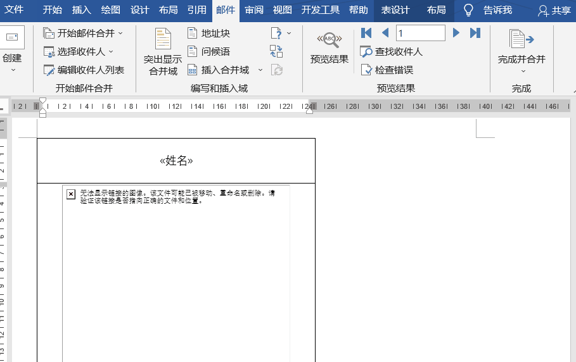Switch to the 开始 ribbon tab

[x=52, y=10]
